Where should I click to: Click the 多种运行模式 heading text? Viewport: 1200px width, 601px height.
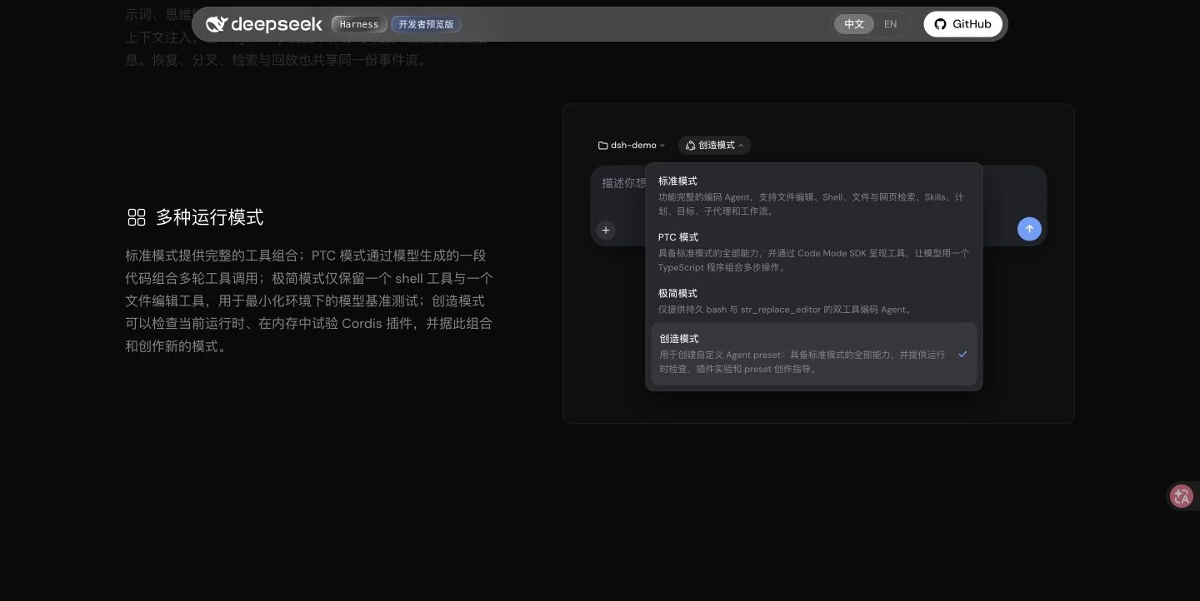210,217
